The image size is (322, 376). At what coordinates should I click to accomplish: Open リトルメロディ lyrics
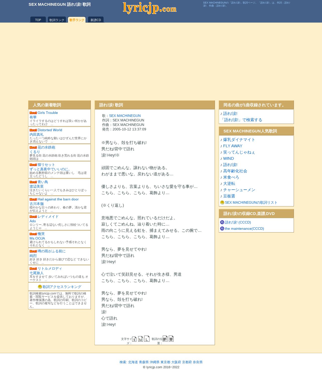pyautogui.click(x=50, y=268)
